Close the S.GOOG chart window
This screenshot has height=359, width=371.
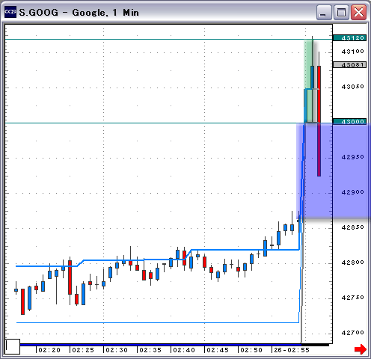pos(358,12)
